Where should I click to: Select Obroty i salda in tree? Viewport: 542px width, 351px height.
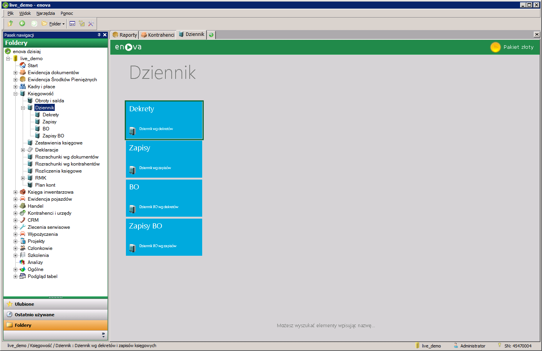50,101
